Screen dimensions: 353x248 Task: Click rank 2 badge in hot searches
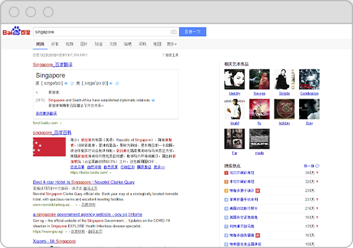point(226,182)
